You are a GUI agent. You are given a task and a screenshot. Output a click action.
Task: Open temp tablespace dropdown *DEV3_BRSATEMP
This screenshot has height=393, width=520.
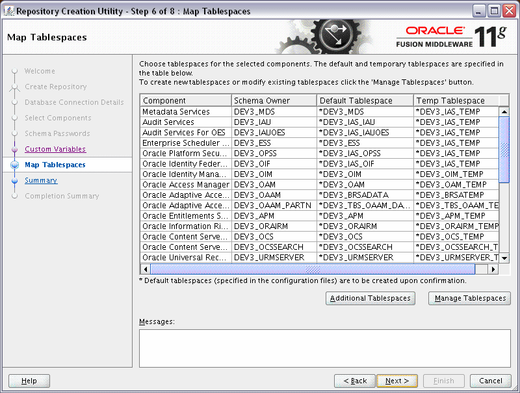456,195
